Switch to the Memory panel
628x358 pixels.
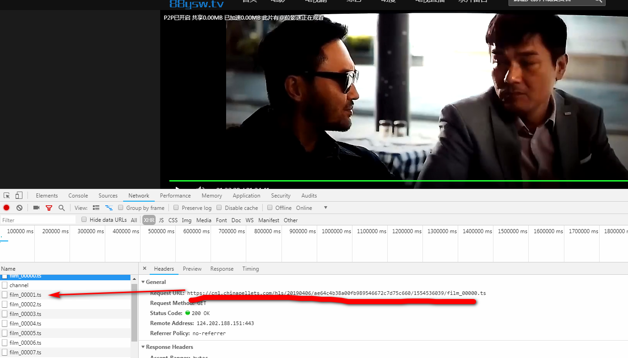[212, 196]
